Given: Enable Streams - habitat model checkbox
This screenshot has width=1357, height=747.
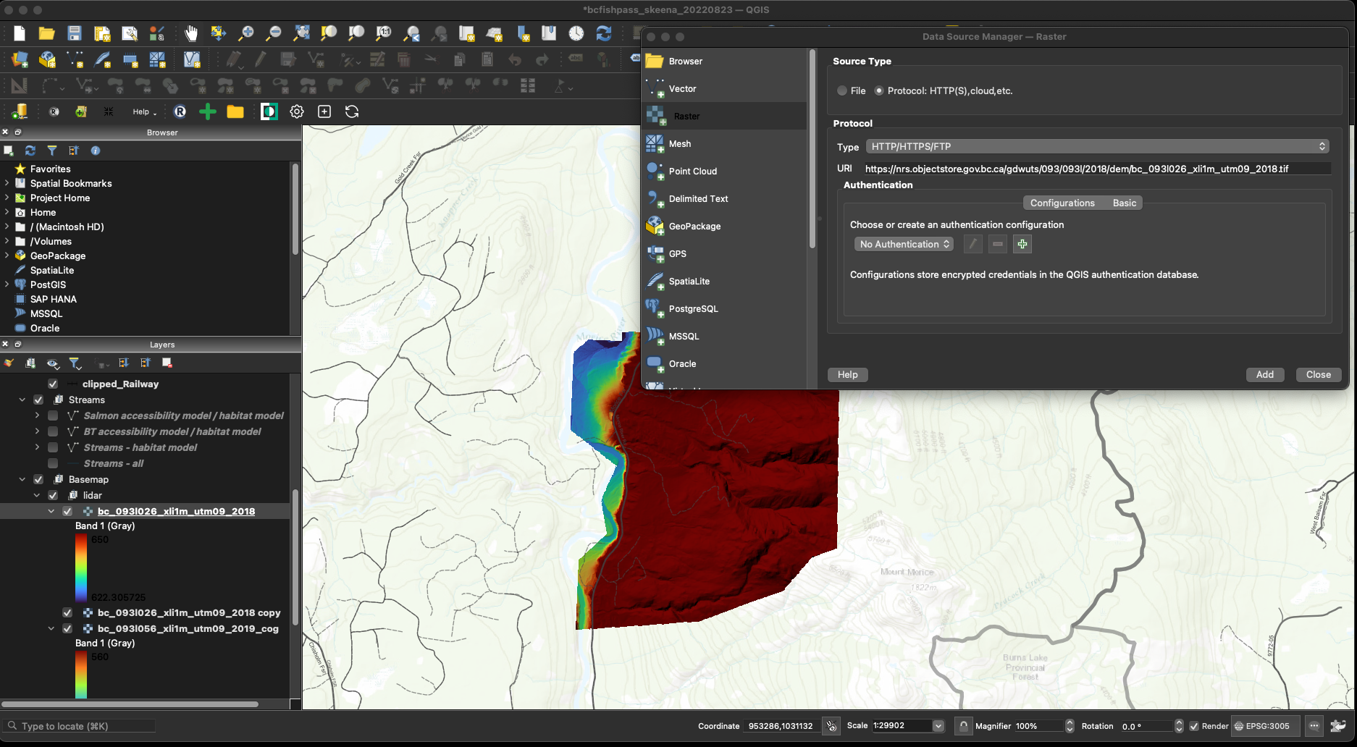Looking at the screenshot, I should click(x=53, y=447).
